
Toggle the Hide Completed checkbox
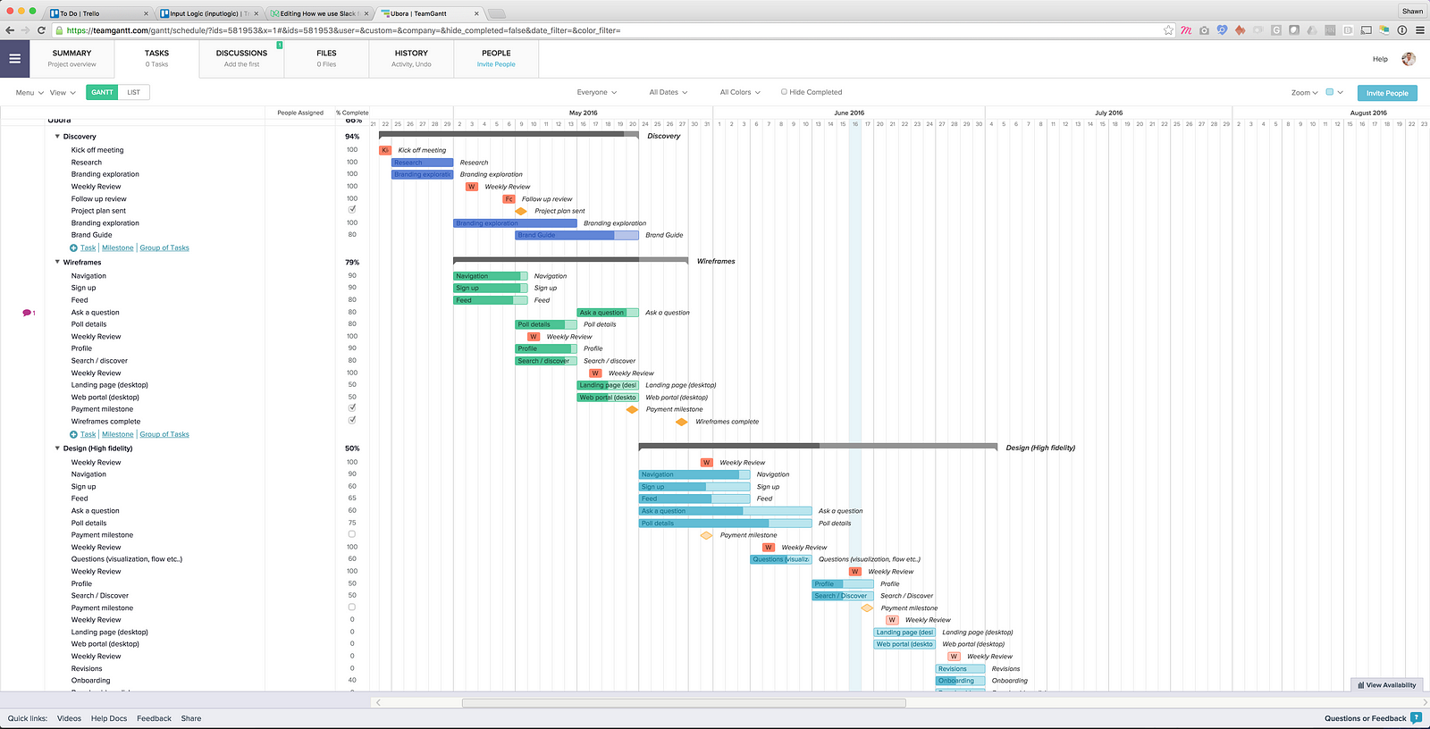(784, 91)
